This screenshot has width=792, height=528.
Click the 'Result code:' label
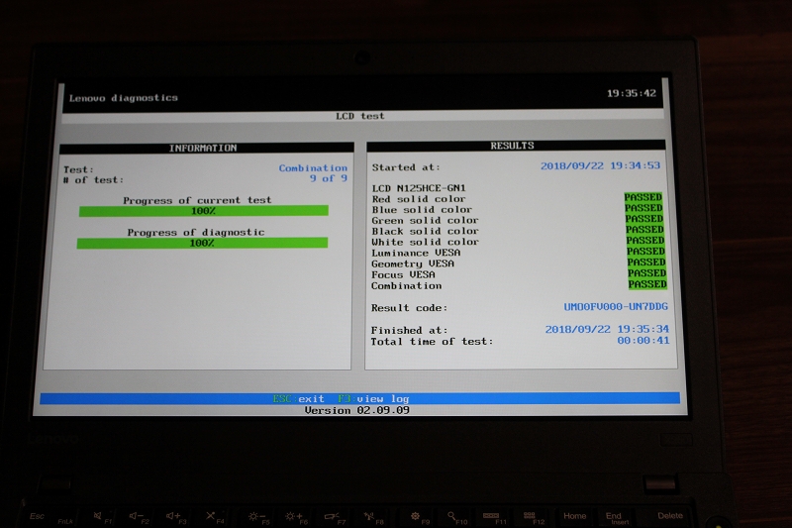(410, 308)
